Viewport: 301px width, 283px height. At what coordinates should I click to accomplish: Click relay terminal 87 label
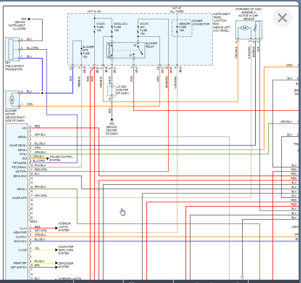point(131,55)
